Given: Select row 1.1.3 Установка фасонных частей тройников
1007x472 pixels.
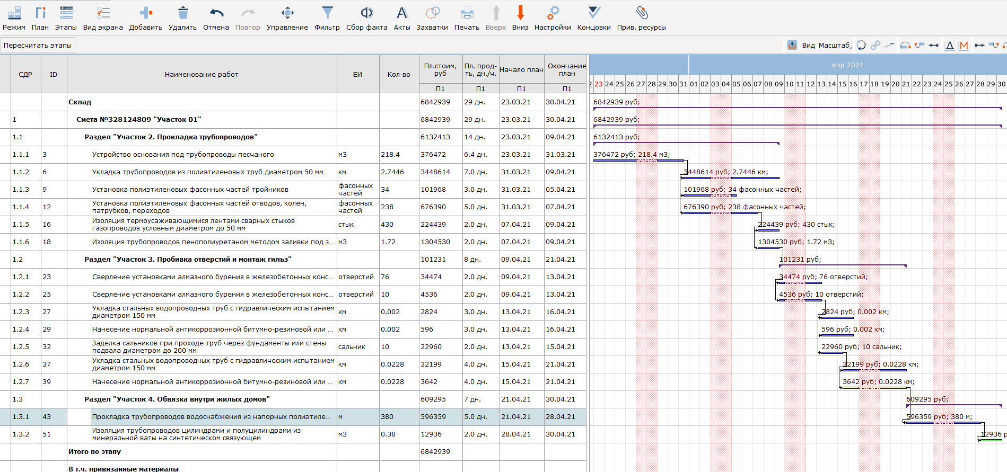Looking at the screenshot, I should pos(293,190).
